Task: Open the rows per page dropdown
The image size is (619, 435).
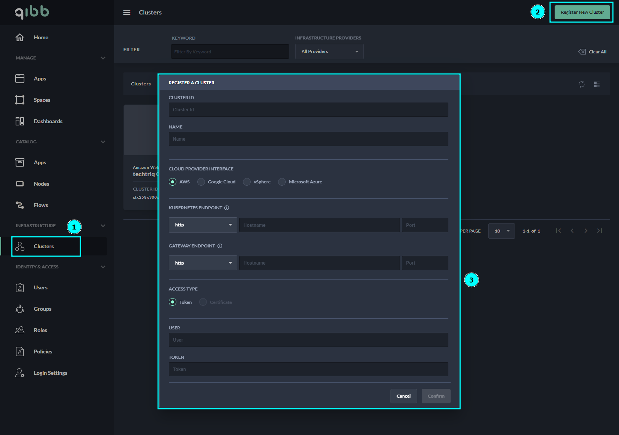Action: [x=501, y=231]
